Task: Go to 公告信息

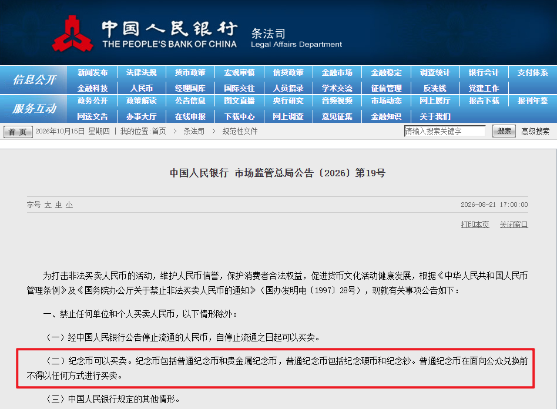Action: click(x=190, y=101)
